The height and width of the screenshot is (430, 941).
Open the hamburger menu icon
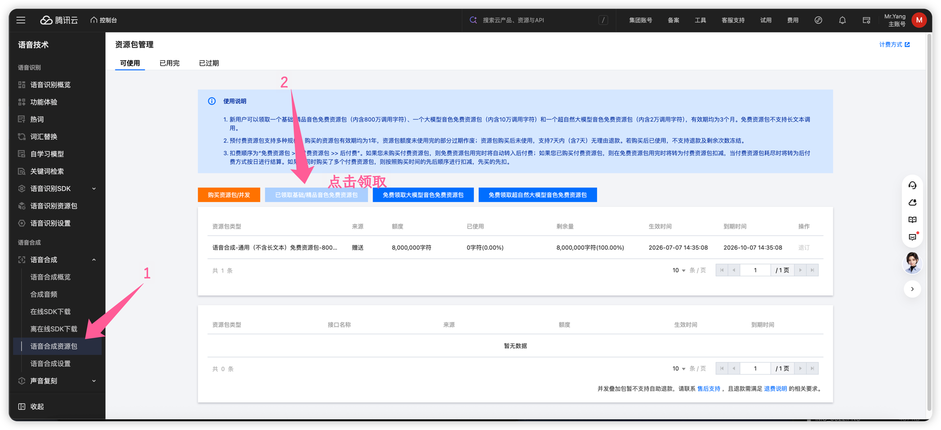tap(21, 20)
